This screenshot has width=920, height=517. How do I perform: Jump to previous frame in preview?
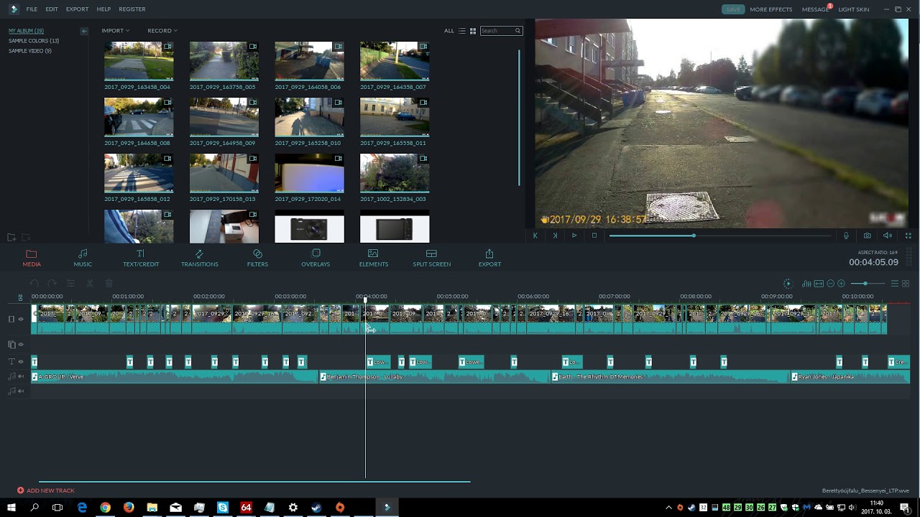535,236
